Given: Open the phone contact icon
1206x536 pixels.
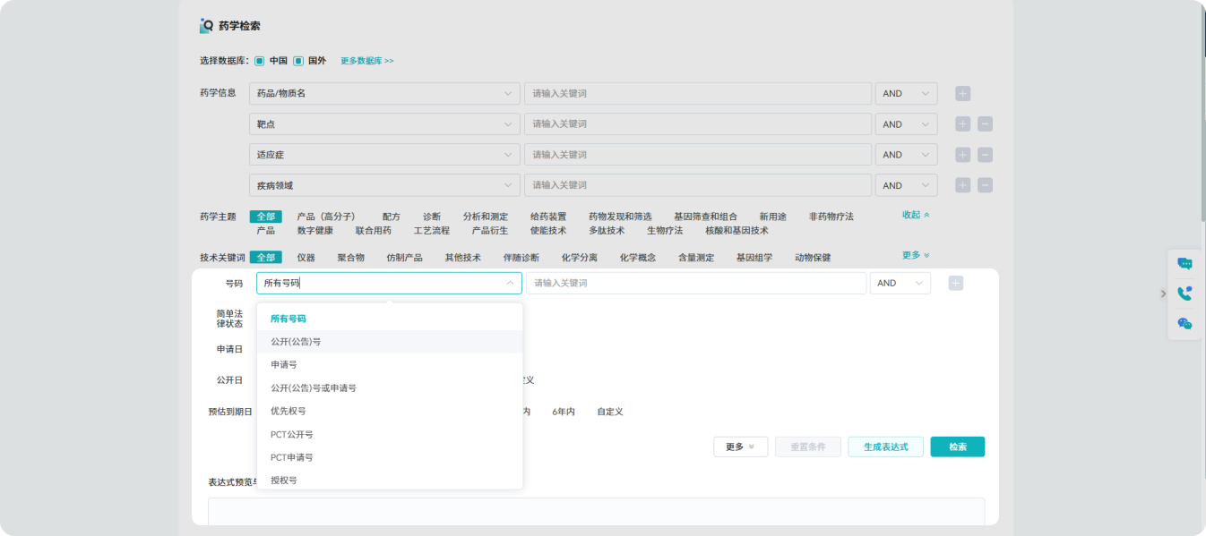Looking at the screenshot, I should click(1184, 294).
